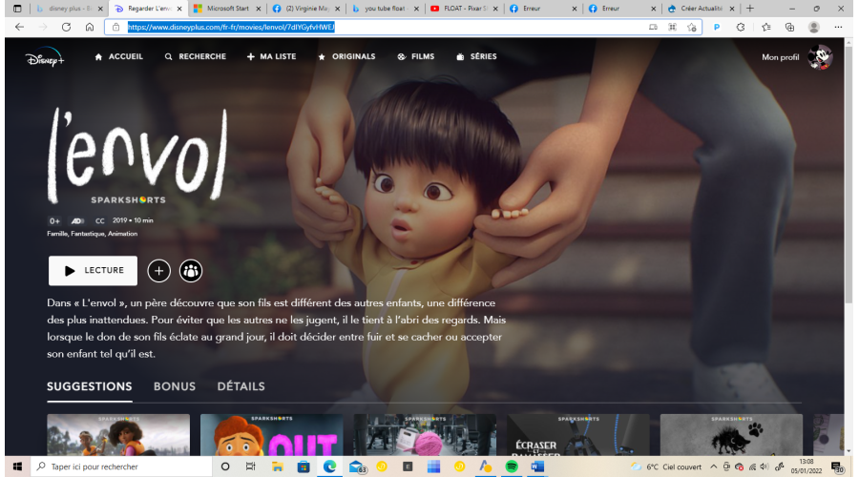Switch to the Microsoft Start tab
859x477 pixels.
pyautogui.click(x=227, y=9)
